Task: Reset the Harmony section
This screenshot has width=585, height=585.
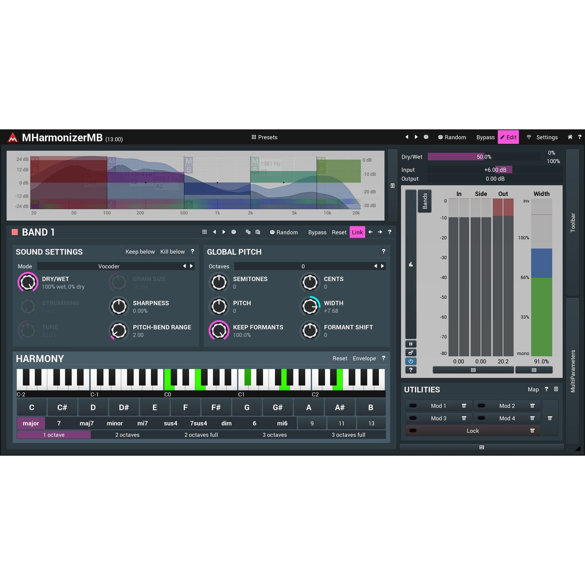Action: coord(340,358)
